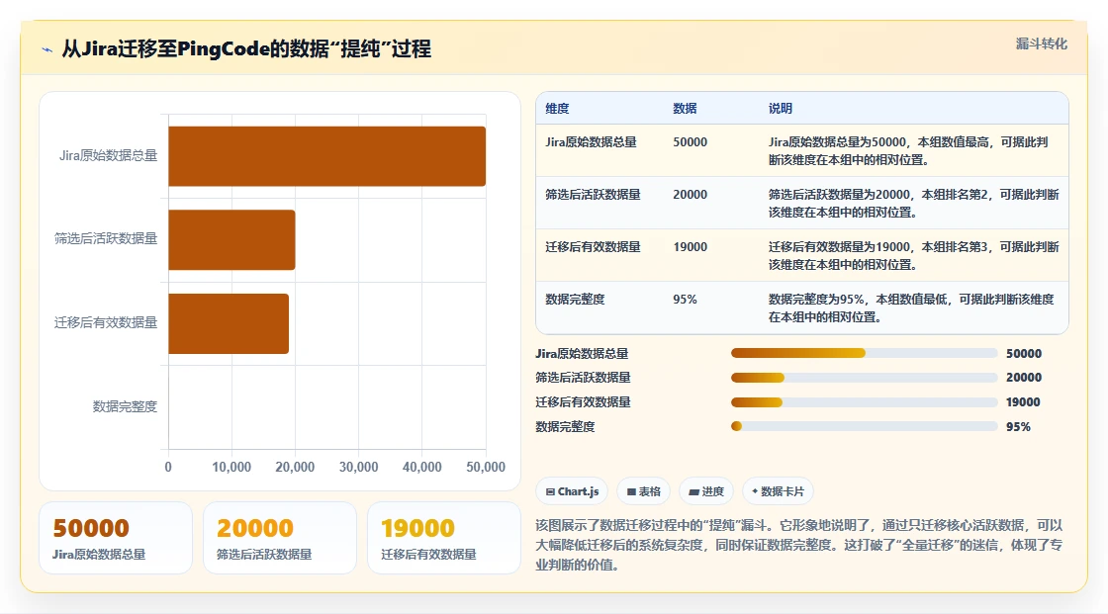Click the summary paragraph starting 该图展示了
The height and width of the screenshot is (614, 1108).
pyautogui.click(x=799, y=545)
